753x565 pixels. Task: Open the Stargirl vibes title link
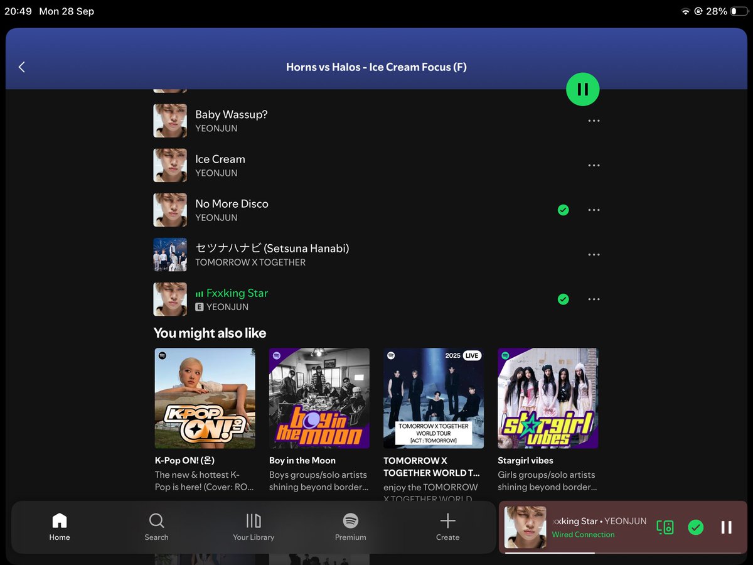[x=525, y=460]
